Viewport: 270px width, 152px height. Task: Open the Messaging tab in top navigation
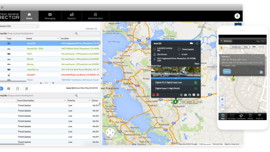50,16
